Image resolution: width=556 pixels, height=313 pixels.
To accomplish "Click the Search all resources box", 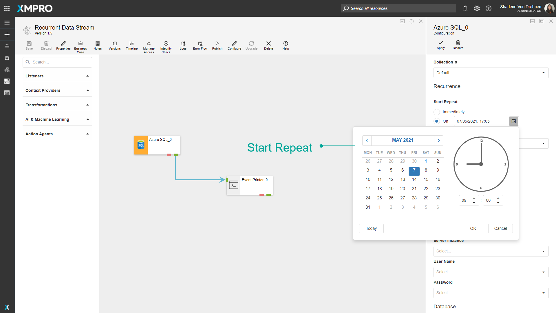I will (398, 8).
